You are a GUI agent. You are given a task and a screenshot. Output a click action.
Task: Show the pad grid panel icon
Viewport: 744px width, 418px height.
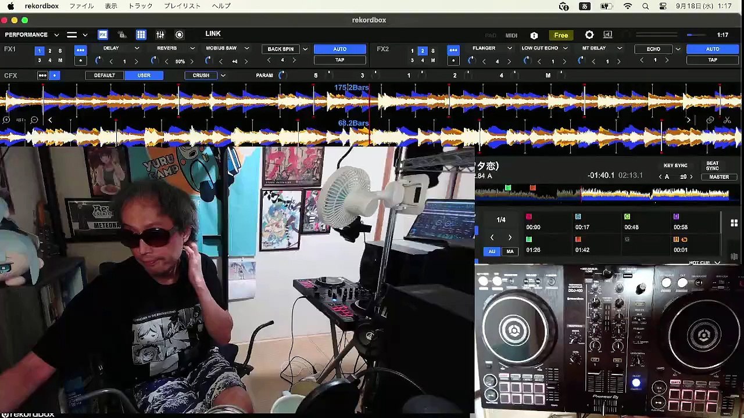point(141,35)
